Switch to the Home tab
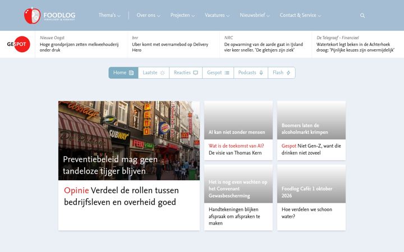 pyautogui.click(x=123, y=73)
